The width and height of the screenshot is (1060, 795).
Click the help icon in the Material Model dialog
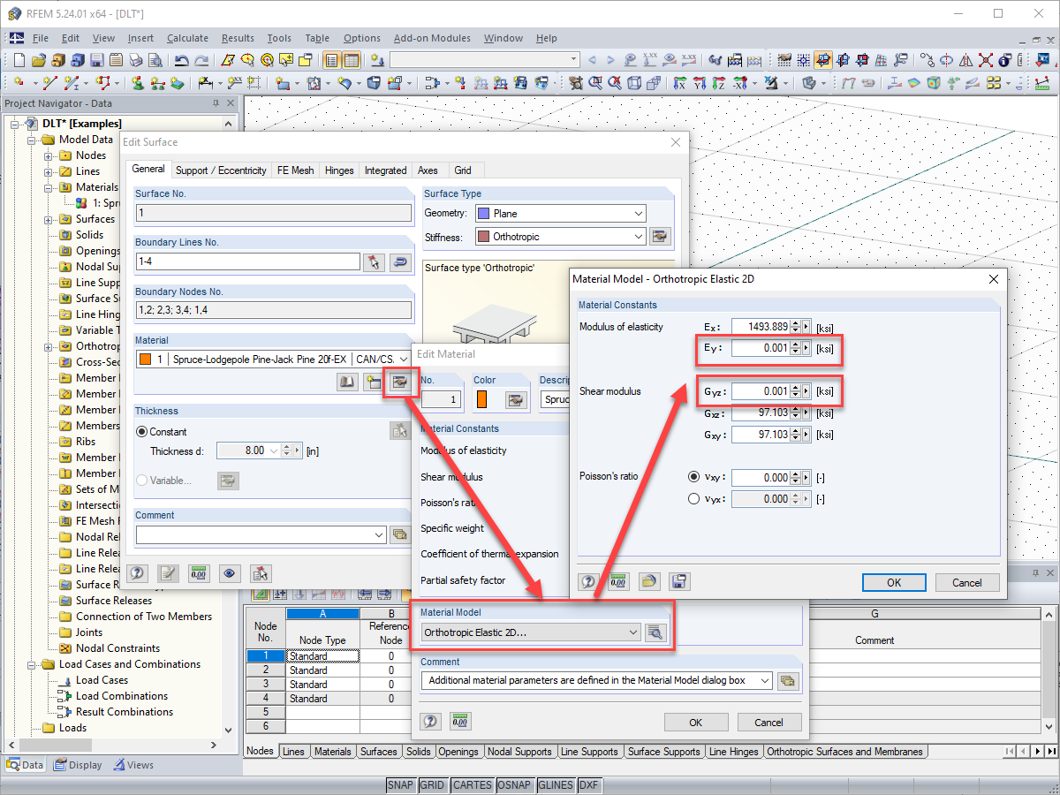588,581
